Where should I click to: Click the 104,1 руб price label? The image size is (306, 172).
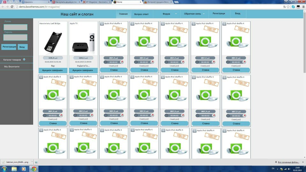[x=83, y=58]
